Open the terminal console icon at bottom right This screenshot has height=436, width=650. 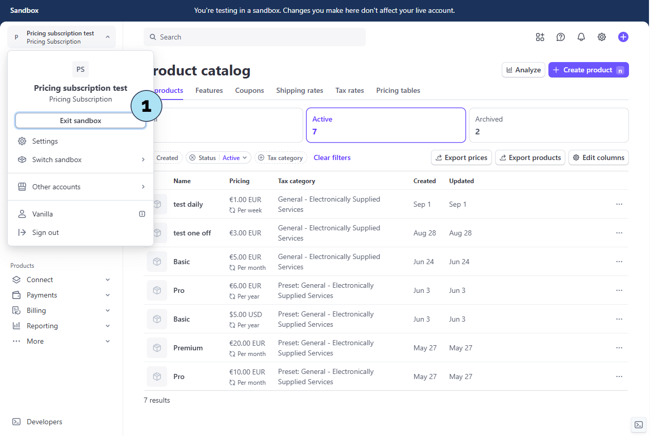coord(638,424)
